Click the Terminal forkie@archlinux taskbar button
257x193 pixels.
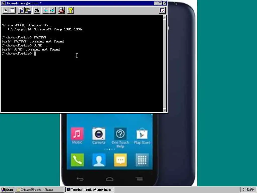click(x=90, y=190)
